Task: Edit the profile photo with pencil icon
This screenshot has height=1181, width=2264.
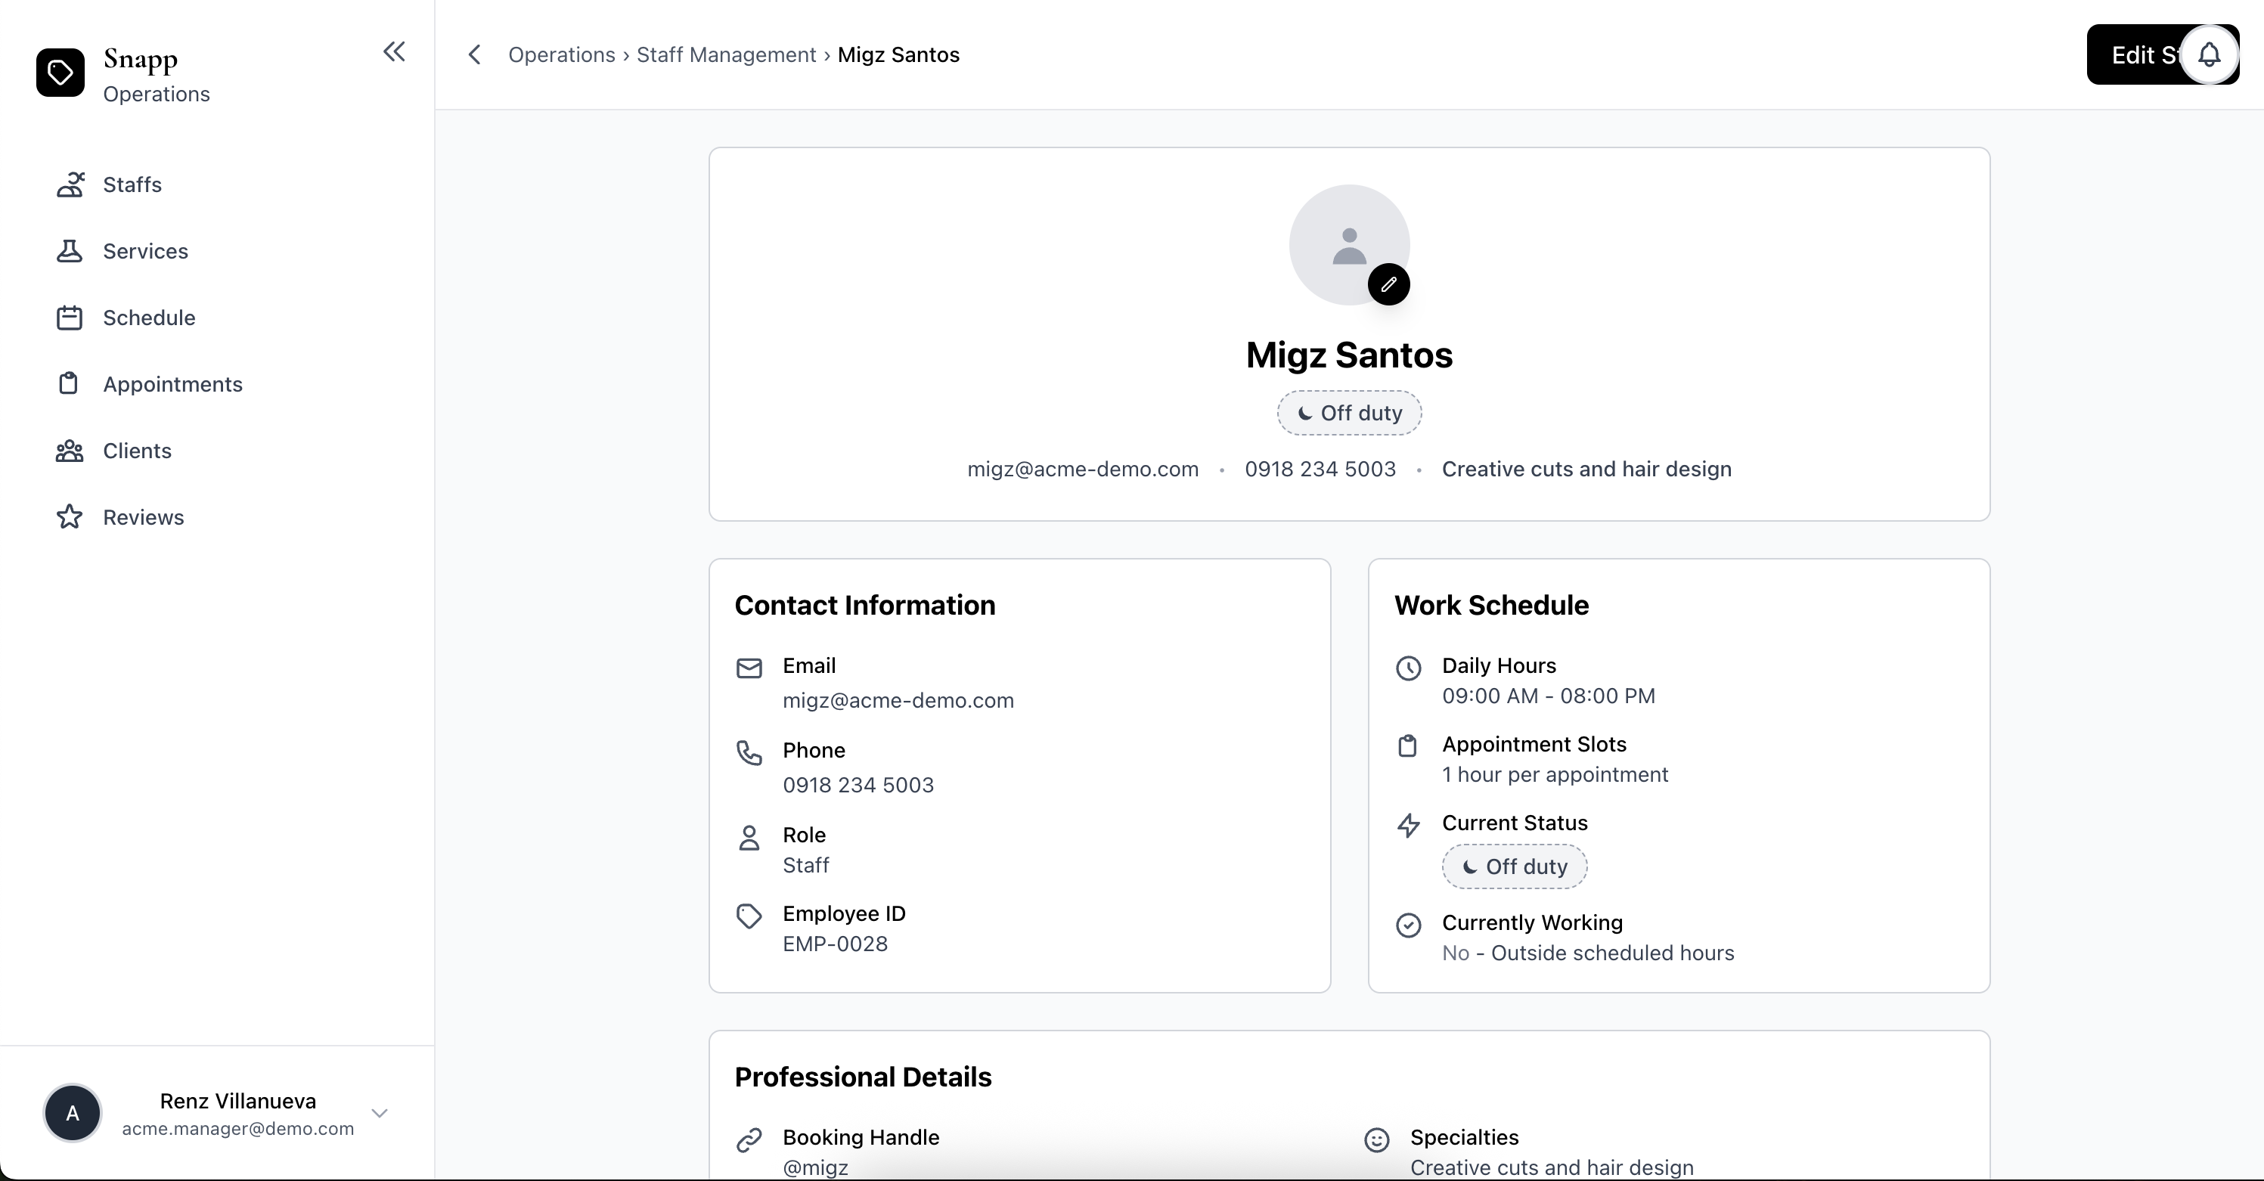Action: [x=1388, y=284]
